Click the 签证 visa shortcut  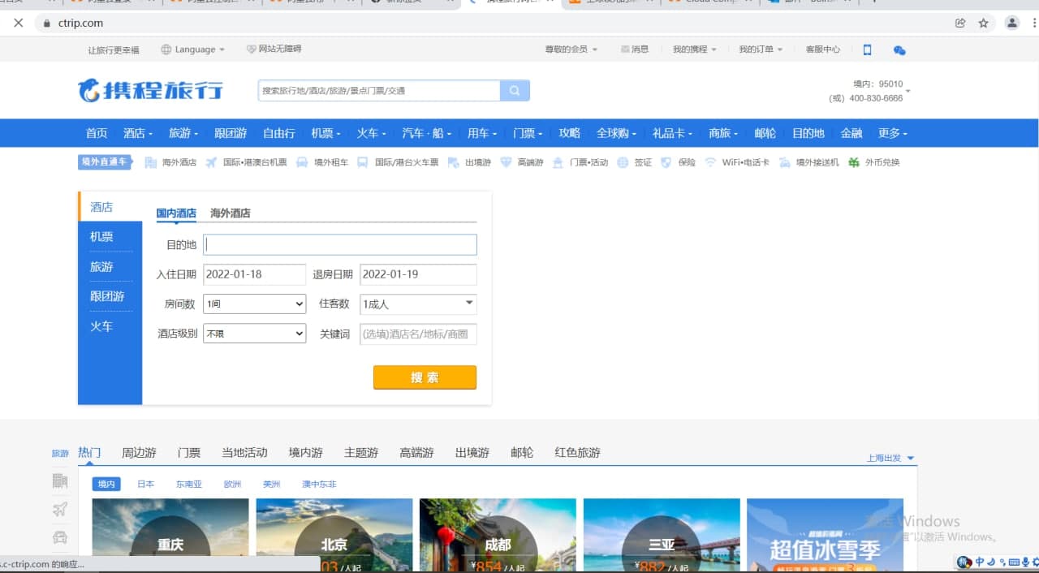pos(635,162)
